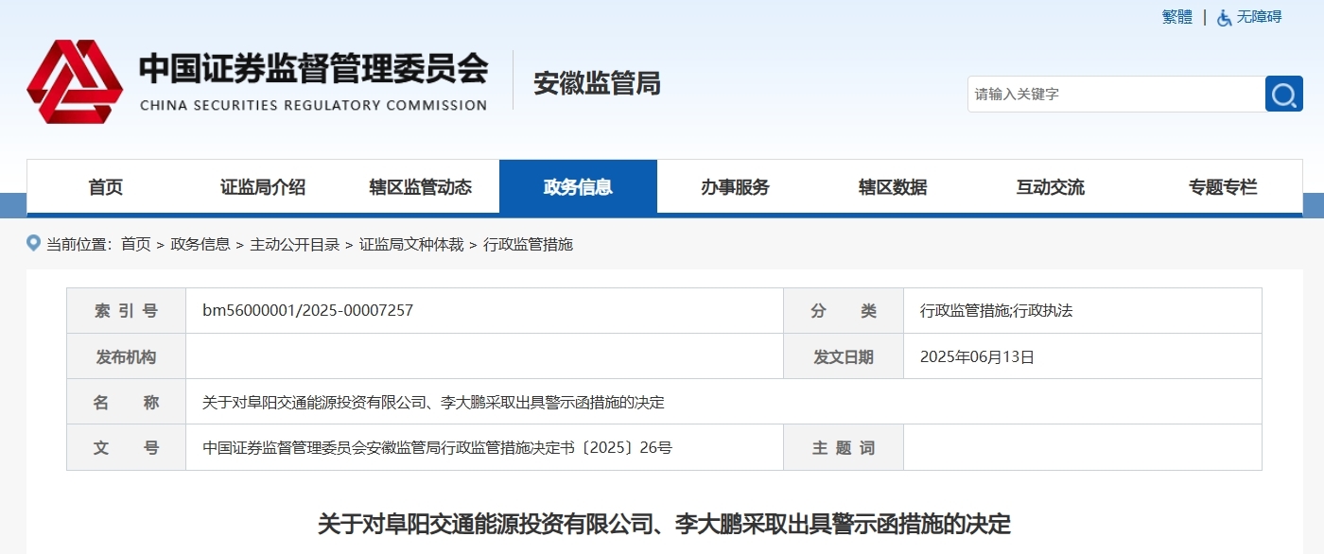
Task: Click the 安徽监管局 bureau name
Action: [x=597, y=83]
